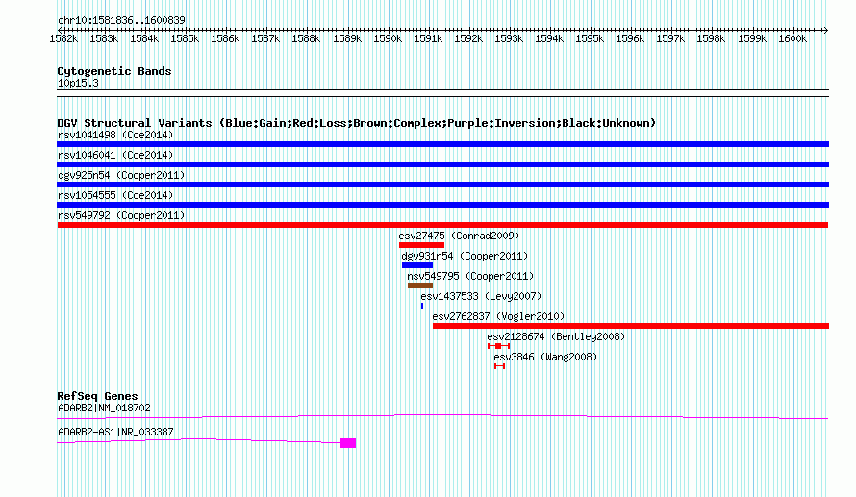Click the chr10:1581836..1600839 coordinate label
856x497 pixels.
(122, 20)
